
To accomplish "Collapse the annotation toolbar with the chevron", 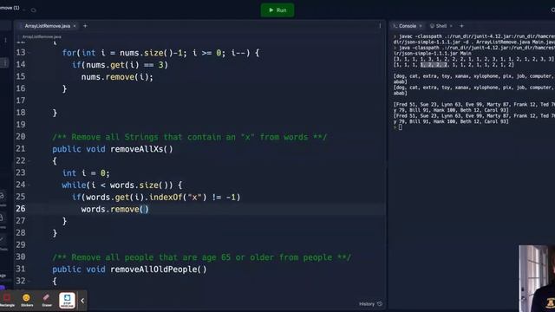I will (82, 301).
